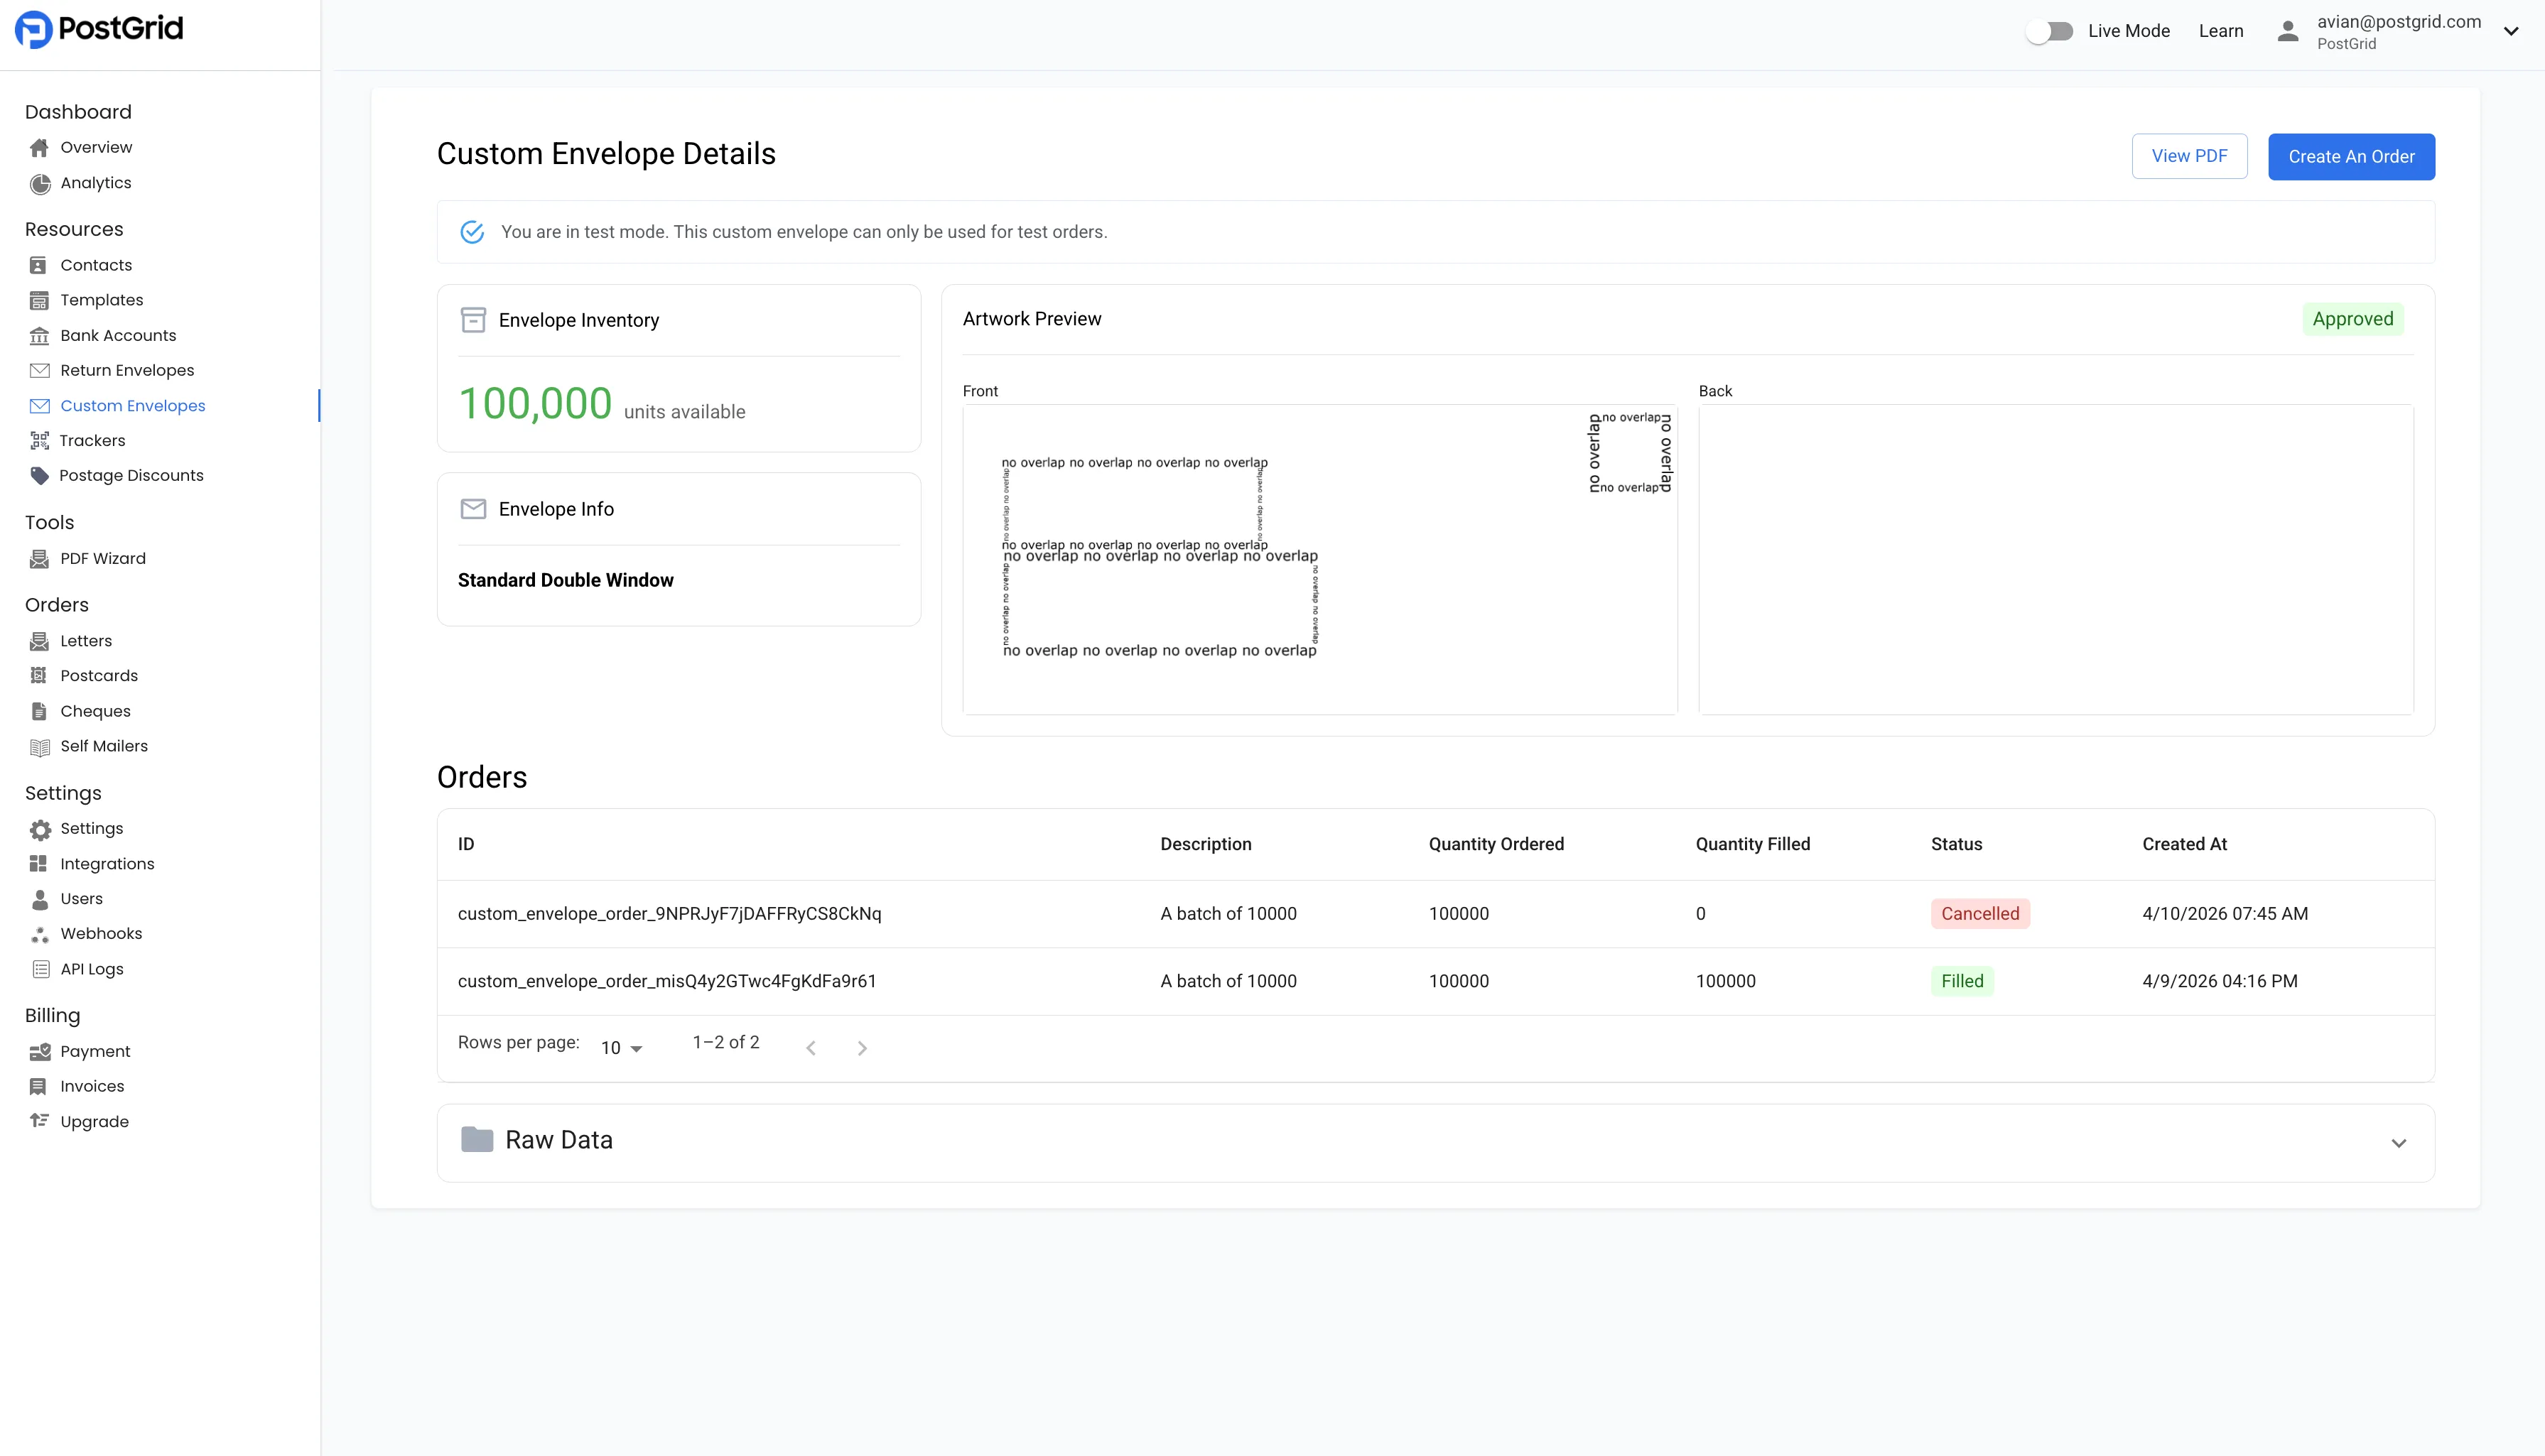This screenshot has height=1456, width=2545.
Task: Click the Self Mailers icon
Action: click(x=39, y=747)
